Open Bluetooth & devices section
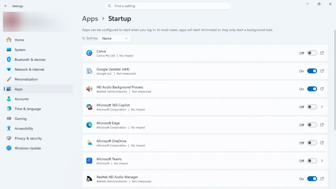336x189 pixels. [38, 59]
